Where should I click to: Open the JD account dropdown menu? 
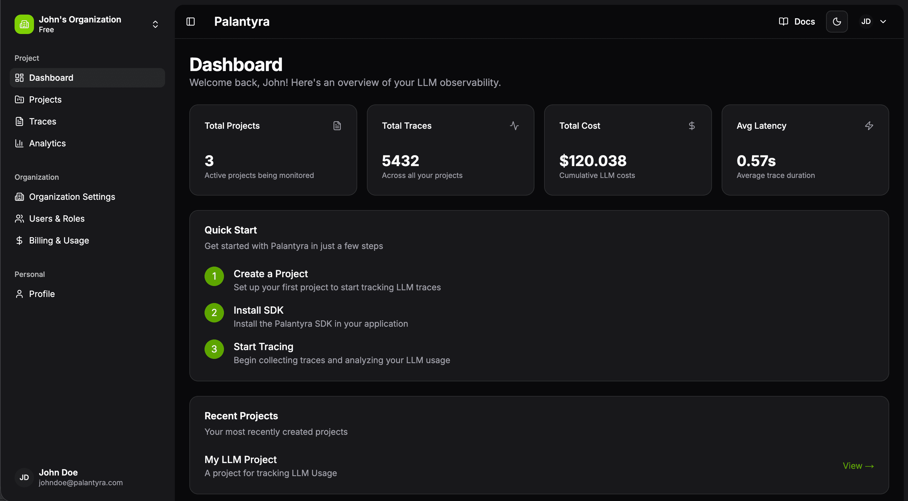click(x=866, y=21)
